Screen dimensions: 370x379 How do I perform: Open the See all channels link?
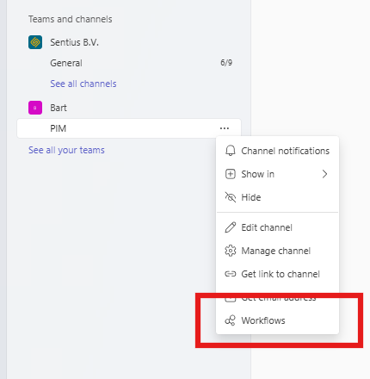tap(83, 84)
